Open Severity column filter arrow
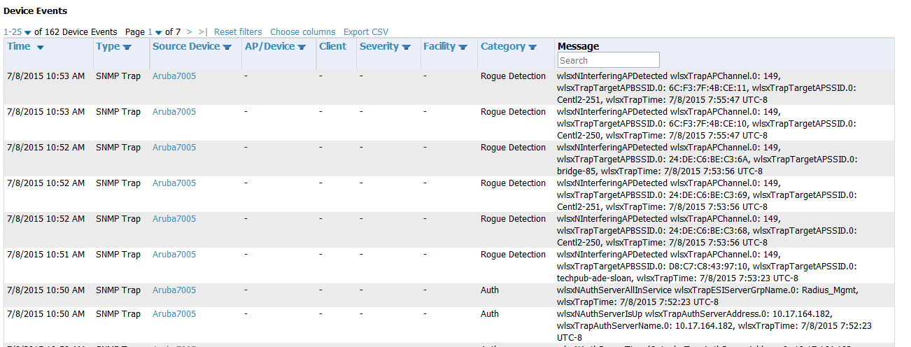The height and width of the screenshot is (347, 911). pos(406,48)
